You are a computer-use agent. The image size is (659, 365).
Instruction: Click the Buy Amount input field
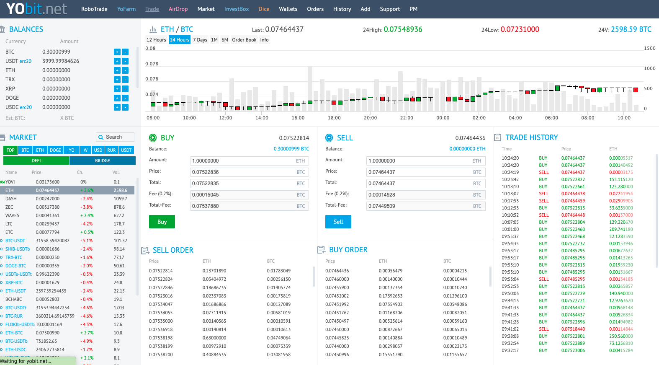(x=250, y=161)
